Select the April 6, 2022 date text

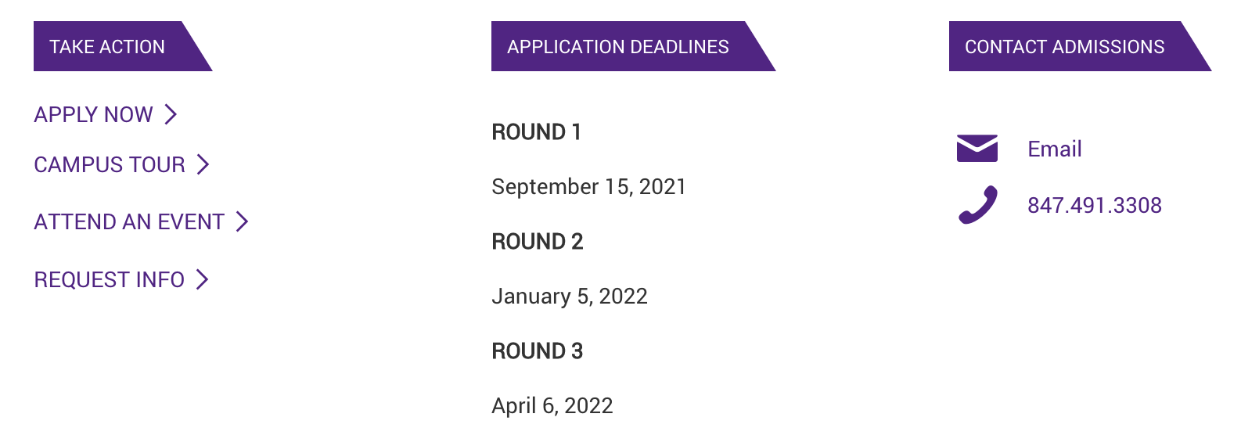552,405
